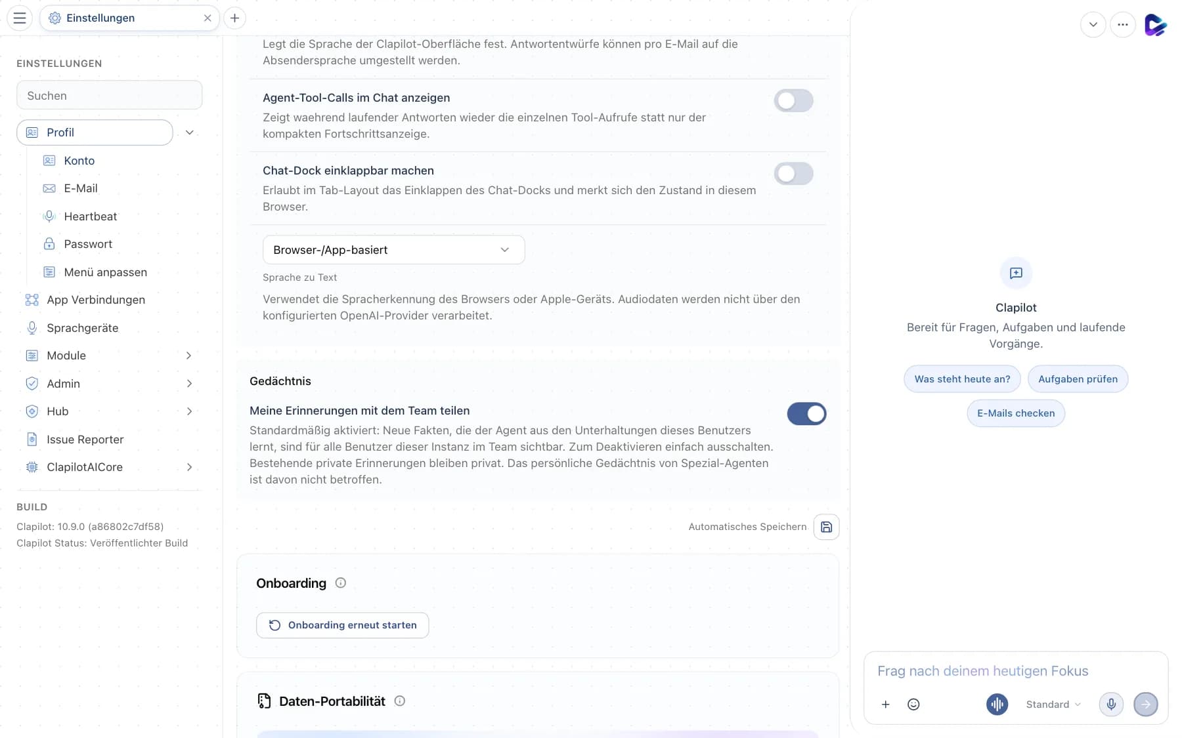Click Was steht heute an? suggestion

pyautogui.click(x=962, y=379)
